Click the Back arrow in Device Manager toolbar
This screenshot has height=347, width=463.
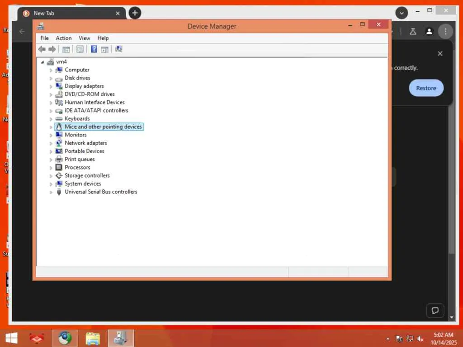coord(42,49)
